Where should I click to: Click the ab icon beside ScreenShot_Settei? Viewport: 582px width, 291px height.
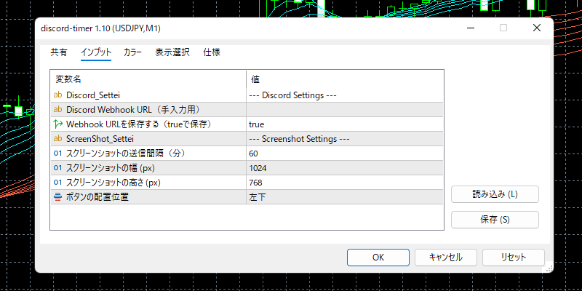(x=58, y=138)
